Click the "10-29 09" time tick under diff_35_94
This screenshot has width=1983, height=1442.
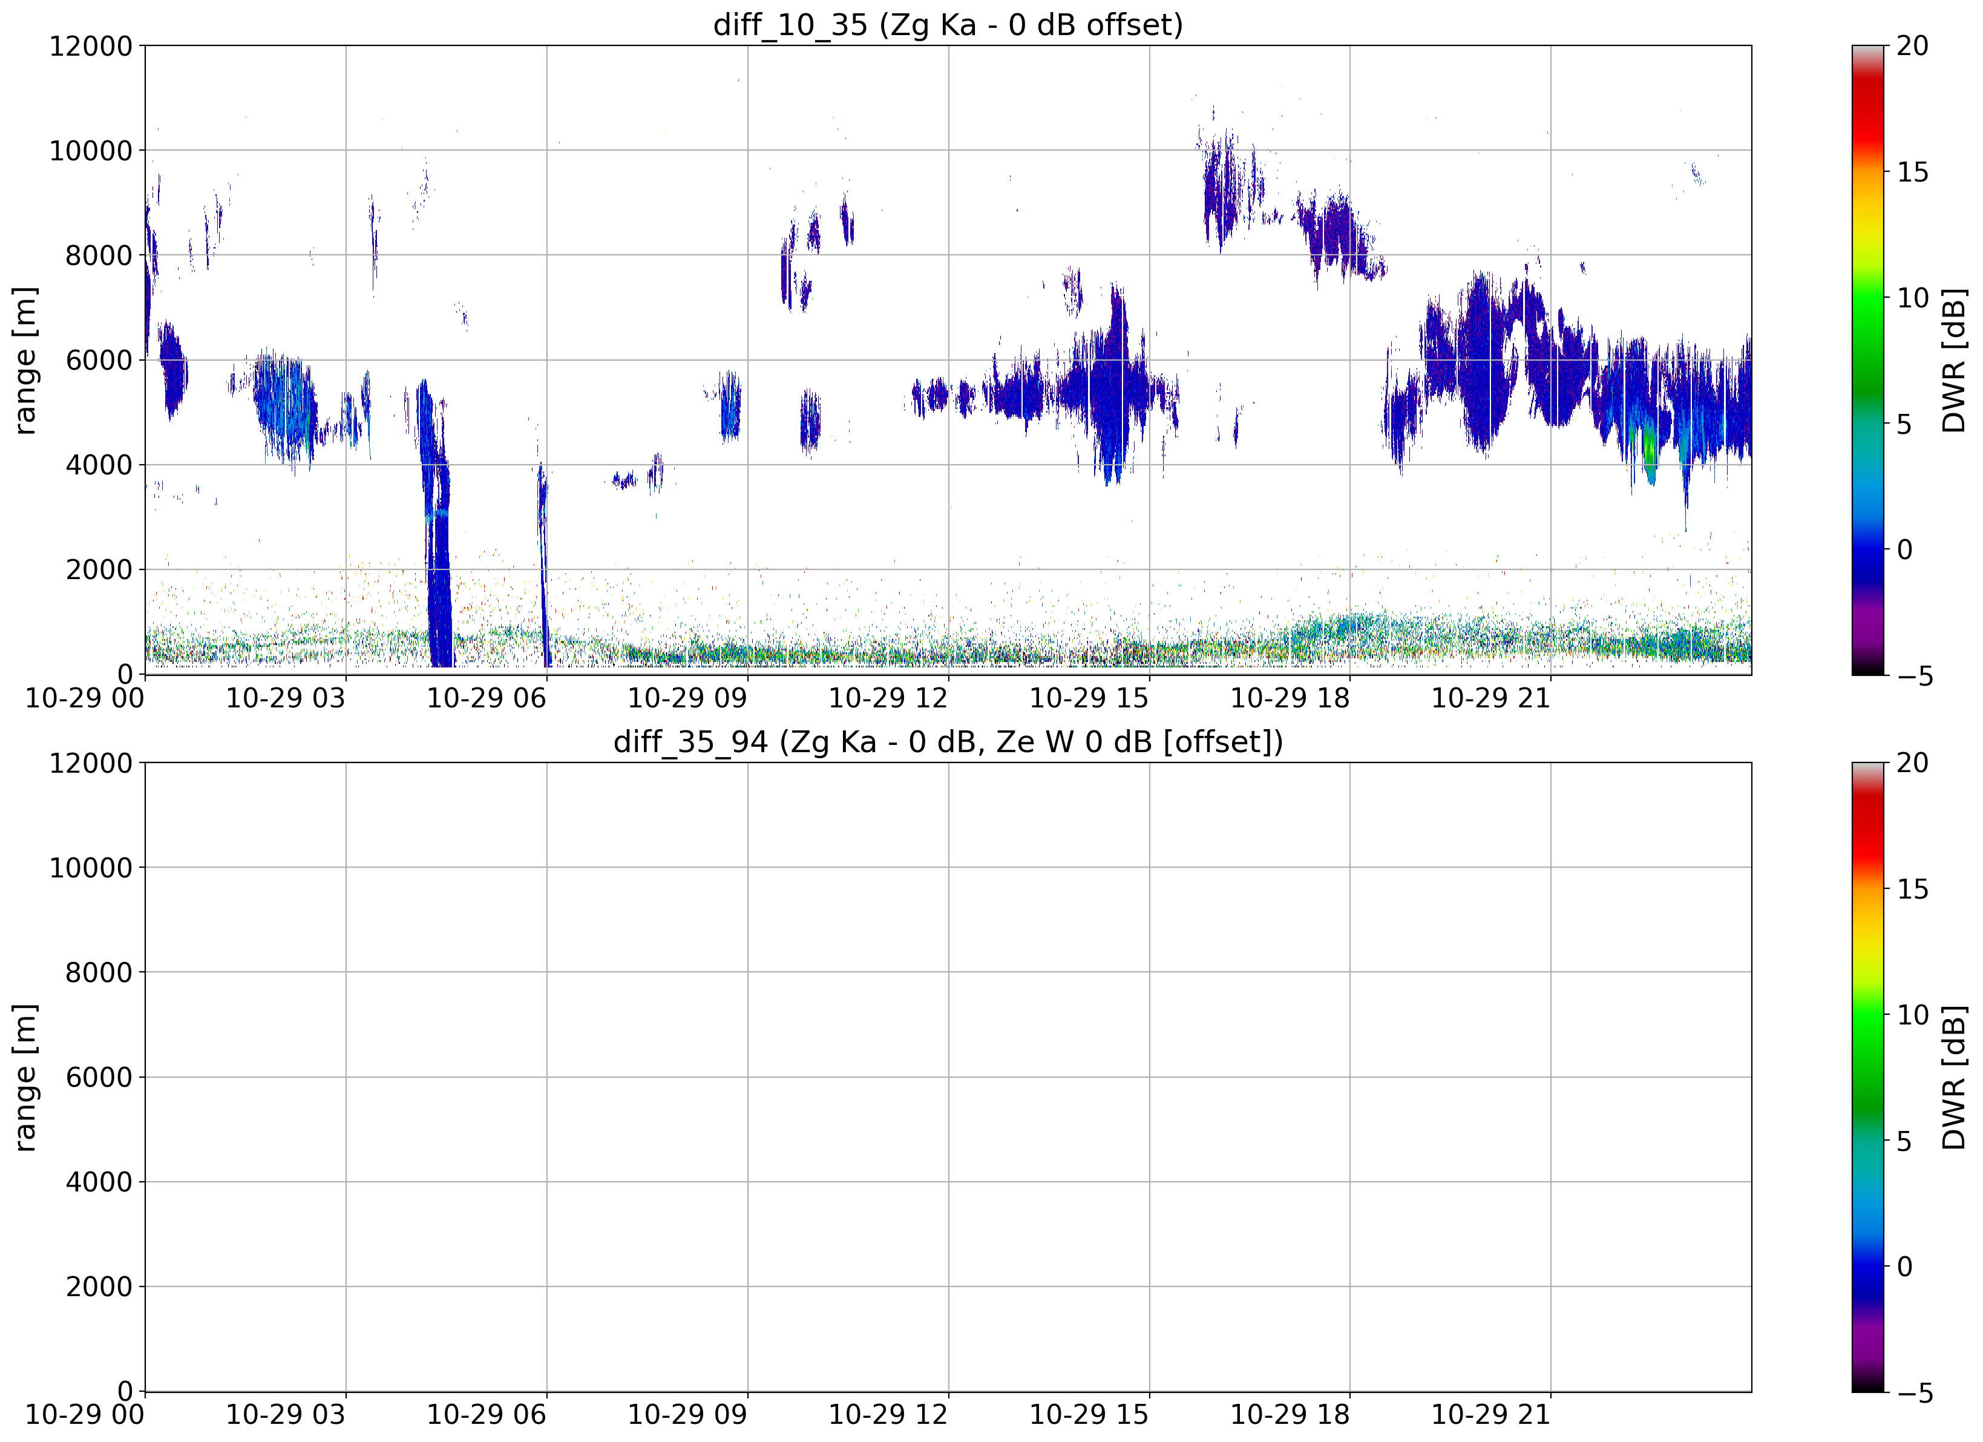(687, 1415)
